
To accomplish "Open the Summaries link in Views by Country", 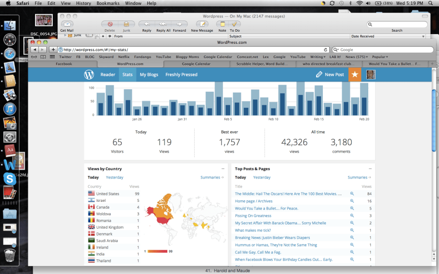I will pos(212,177).
